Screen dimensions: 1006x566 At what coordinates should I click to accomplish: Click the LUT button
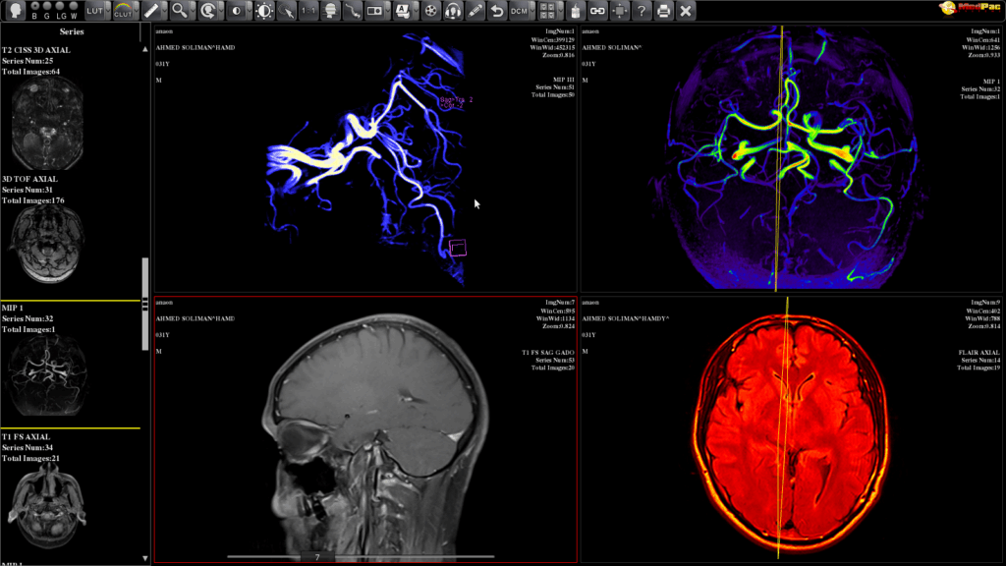tap(94, 11)
